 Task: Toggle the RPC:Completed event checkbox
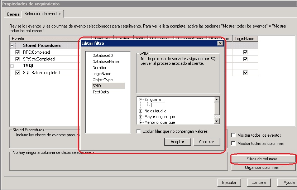click(18, 52)
